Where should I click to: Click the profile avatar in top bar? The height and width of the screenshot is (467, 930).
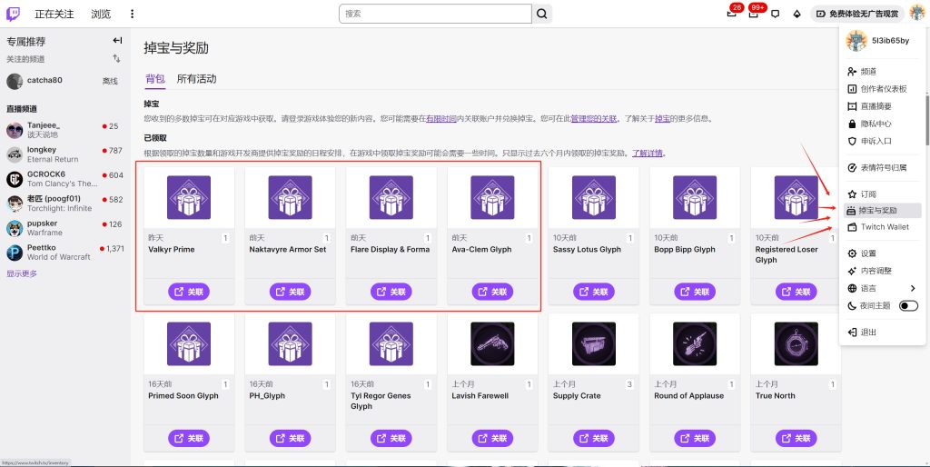916,14
